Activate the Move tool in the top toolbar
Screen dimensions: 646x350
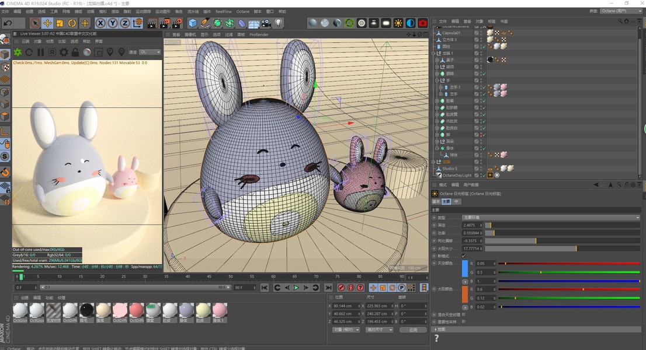click(47, 23)
